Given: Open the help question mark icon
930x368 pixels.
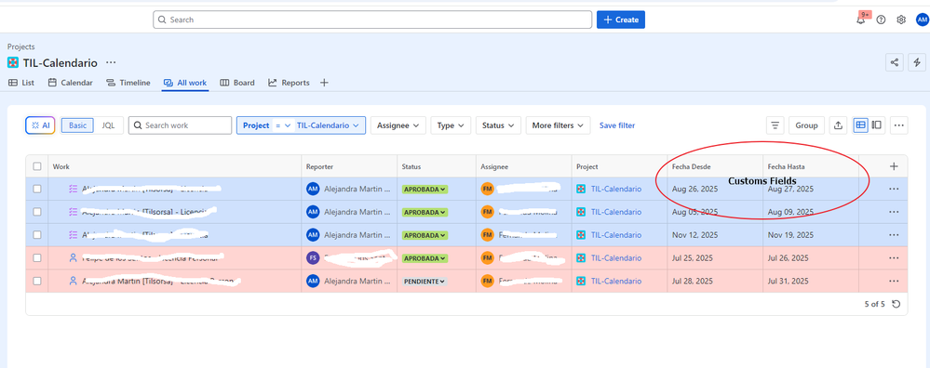Looking at the screenshot, I should (881, 20).
